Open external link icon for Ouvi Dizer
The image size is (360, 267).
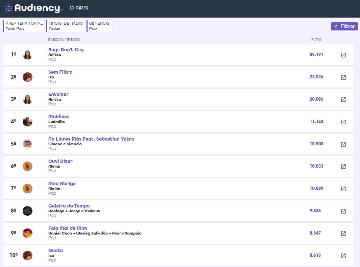coord(343,166)
